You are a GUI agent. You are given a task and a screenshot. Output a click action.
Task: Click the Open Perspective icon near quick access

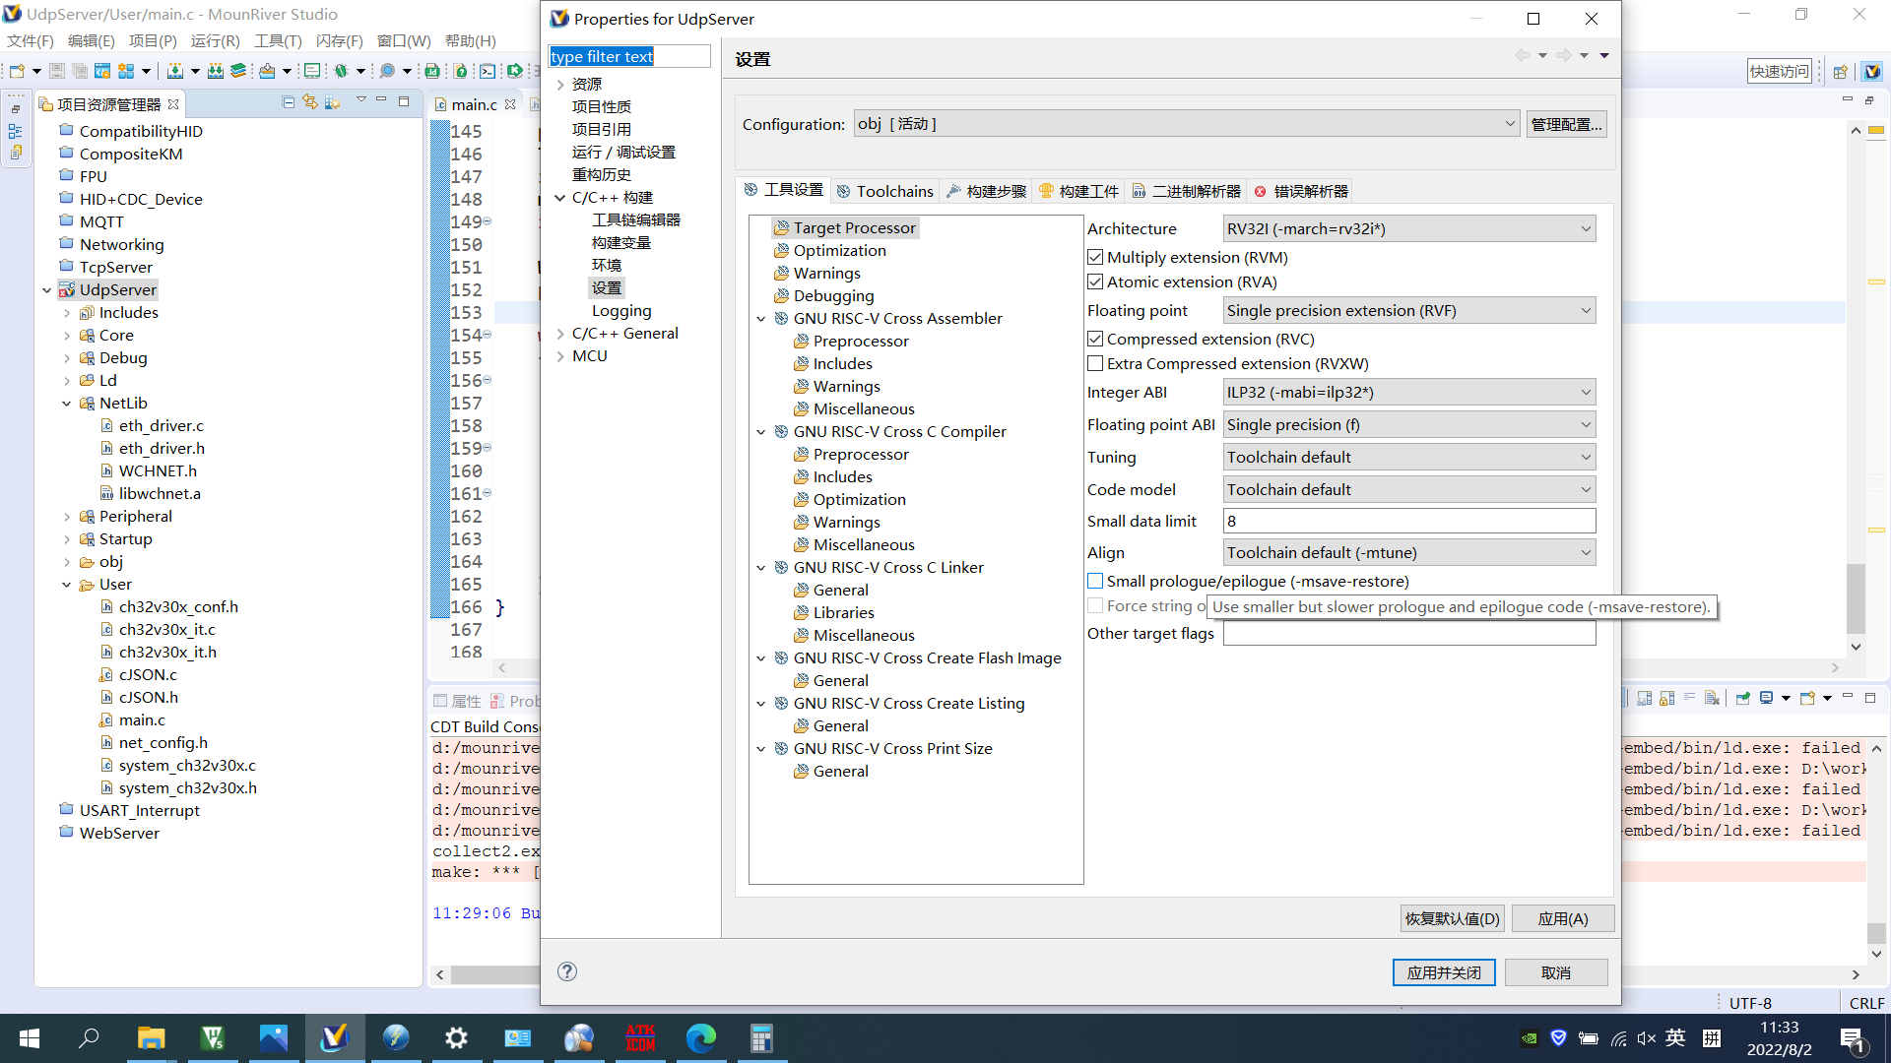point(1840,71)
